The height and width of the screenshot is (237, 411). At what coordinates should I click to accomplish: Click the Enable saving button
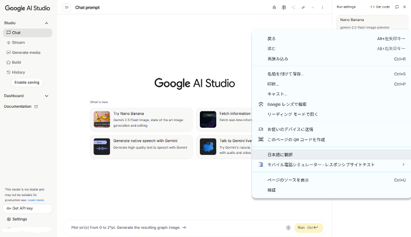click(27, 83)
